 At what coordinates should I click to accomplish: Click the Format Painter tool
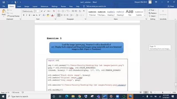[x=13, y=16]
